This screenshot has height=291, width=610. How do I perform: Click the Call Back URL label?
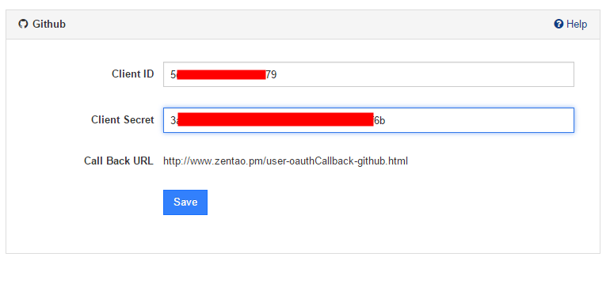(119, 161)
